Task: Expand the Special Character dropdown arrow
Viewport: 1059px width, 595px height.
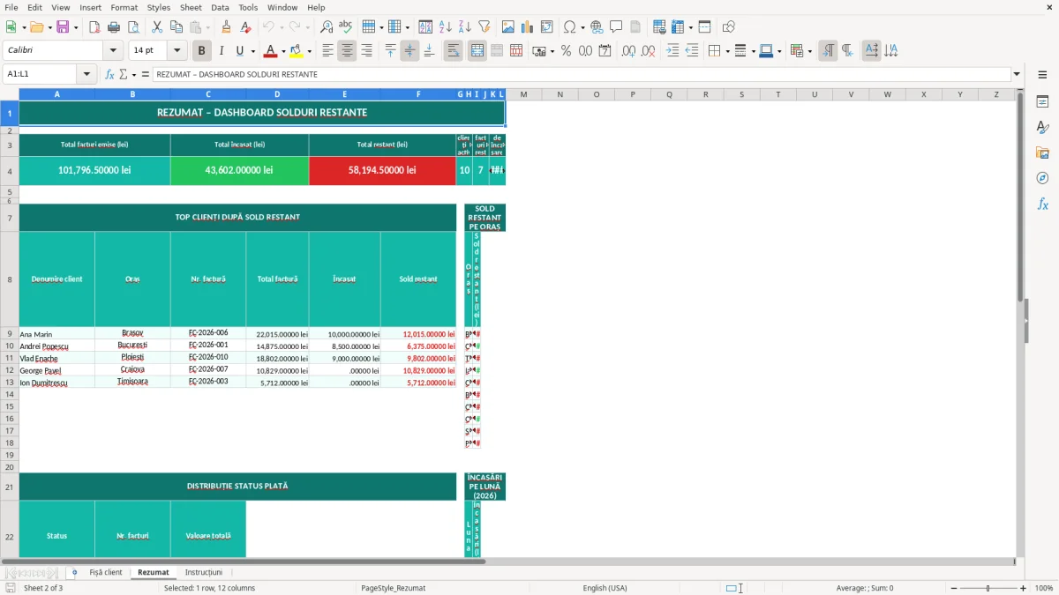Action: point(582,27)
